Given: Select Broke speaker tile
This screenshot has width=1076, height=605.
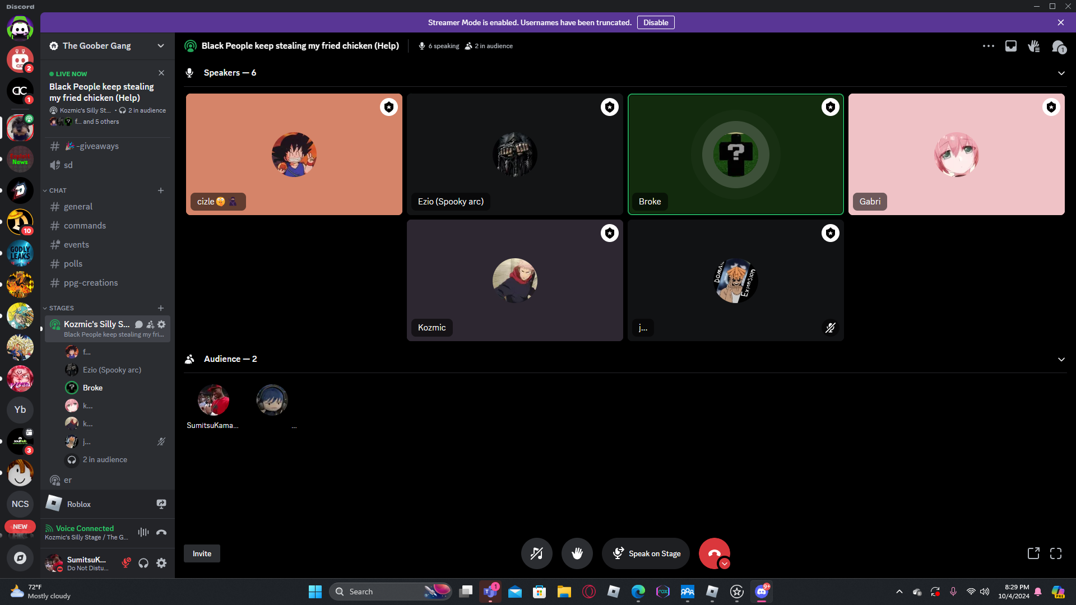Looking at the screenshot, I should pos(736,155).
